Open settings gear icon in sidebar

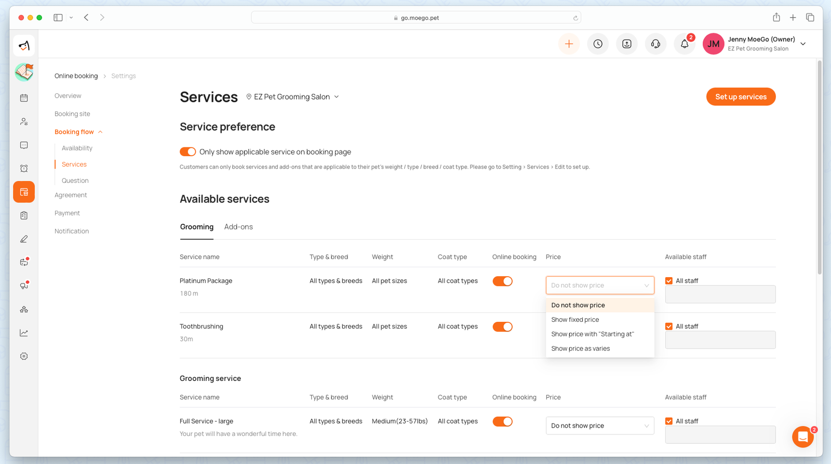(24, 357)
